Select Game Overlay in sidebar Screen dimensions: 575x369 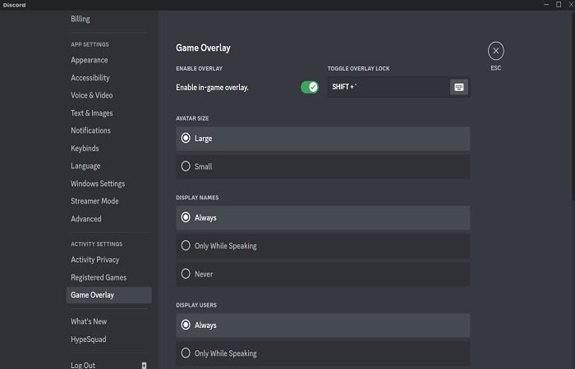(109, 295)
